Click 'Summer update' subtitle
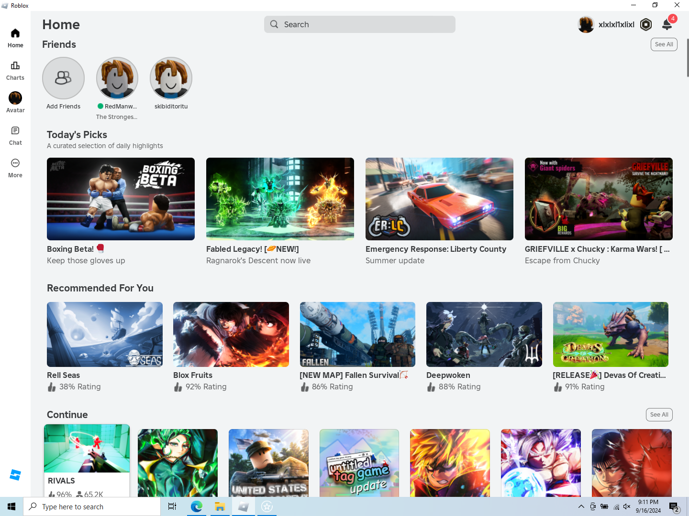Viewport: 689px width, 516px height. [x=395, y=260]
